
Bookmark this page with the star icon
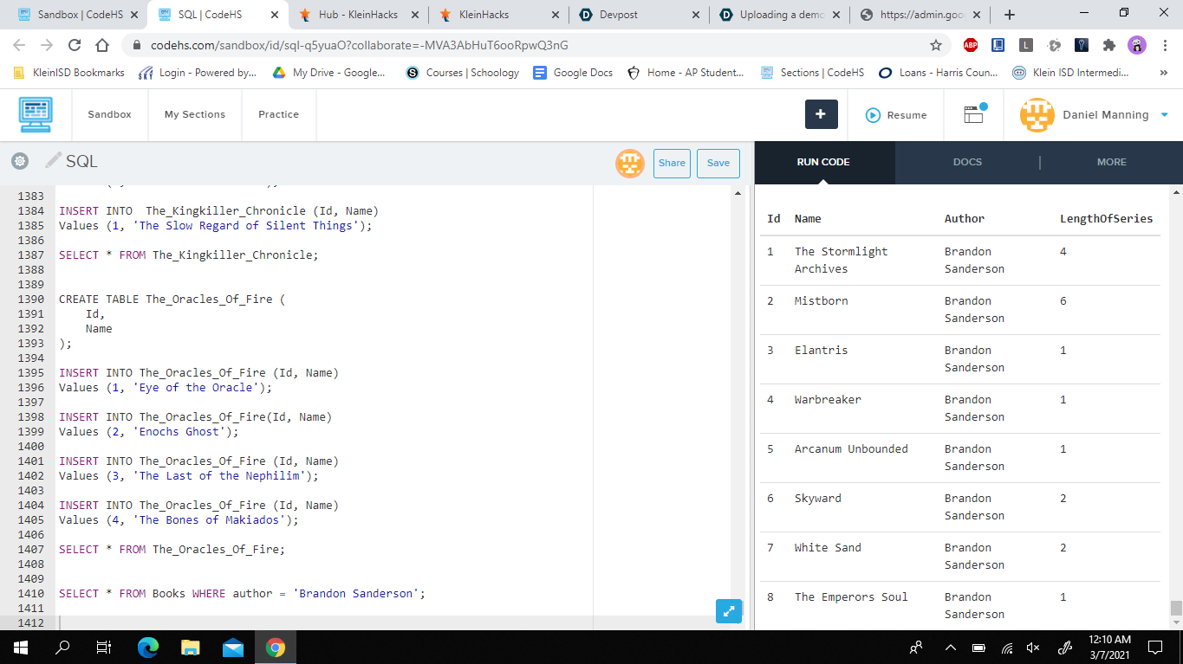[x=935, y=45]
